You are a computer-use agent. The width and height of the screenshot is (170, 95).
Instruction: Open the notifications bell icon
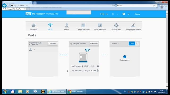[113, 14]
